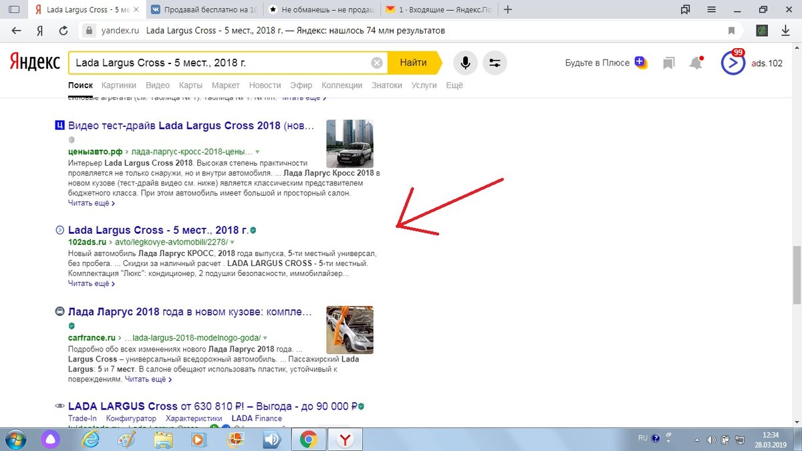The width and height of the screenshot is (802, 451).
Task: Switch input language RU indicator
Action: point(642,439)
